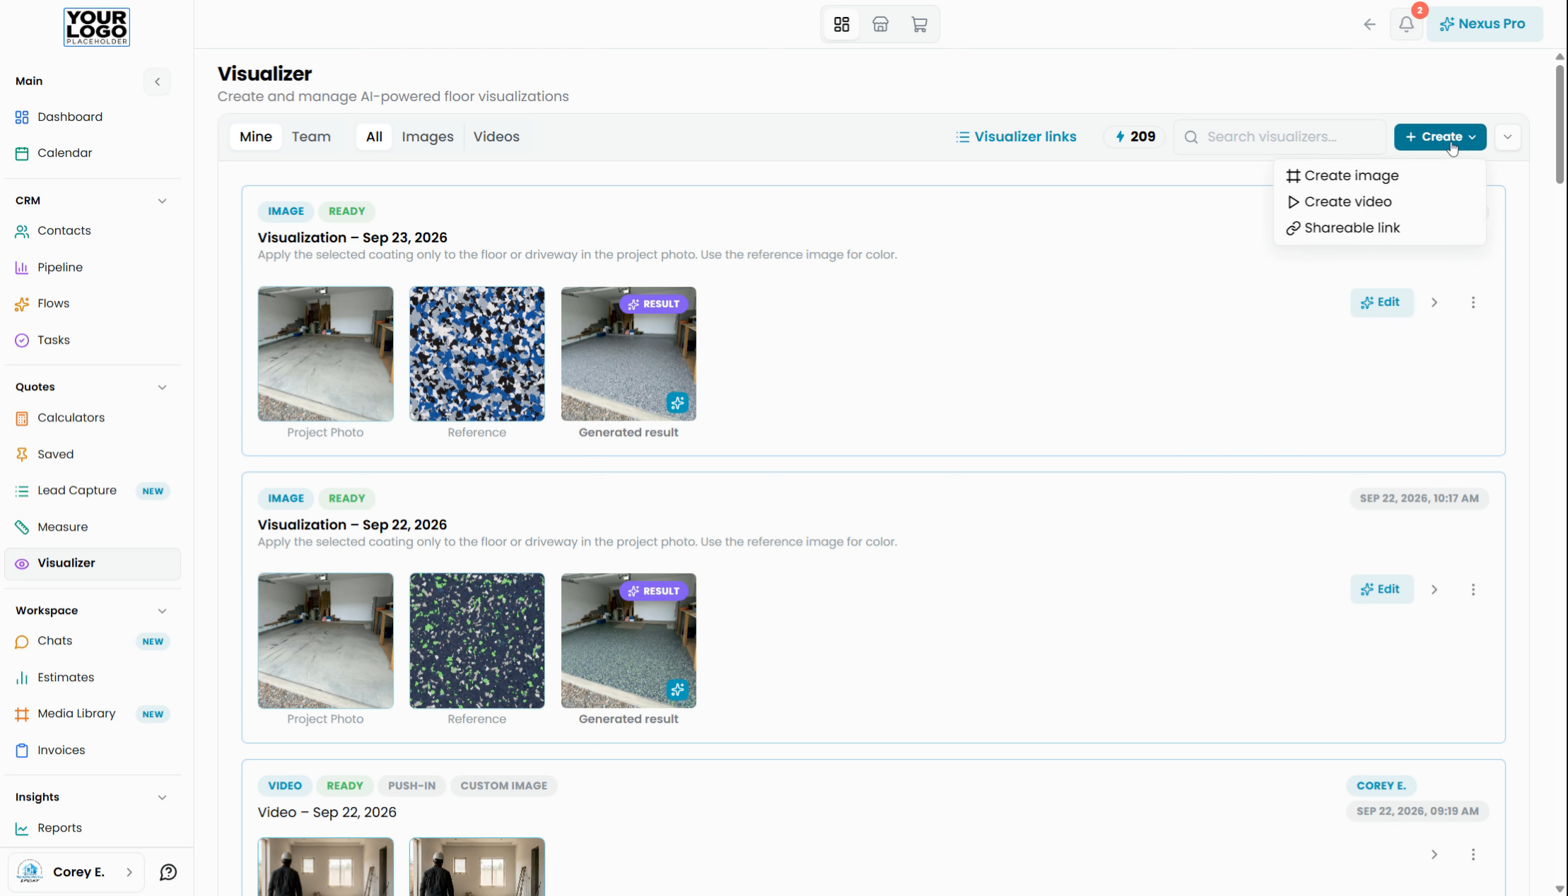The width and height of the screenshot is (1568, 896).
Task: Open notifications bell icon
Action: 1406,24
